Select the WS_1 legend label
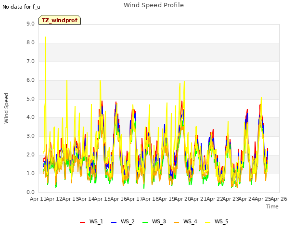The image size is (308, 231). coord(96,221)
